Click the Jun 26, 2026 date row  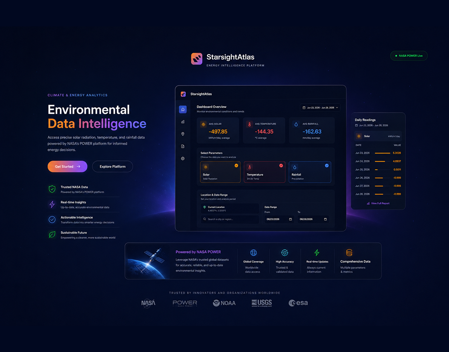click(378, 178)
